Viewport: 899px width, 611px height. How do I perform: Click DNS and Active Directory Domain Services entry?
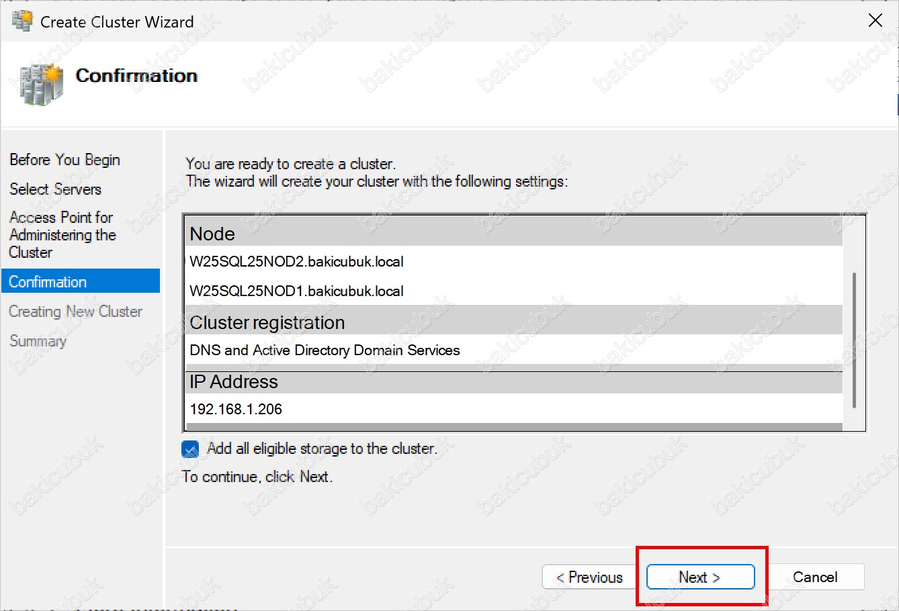pos(325,350)
